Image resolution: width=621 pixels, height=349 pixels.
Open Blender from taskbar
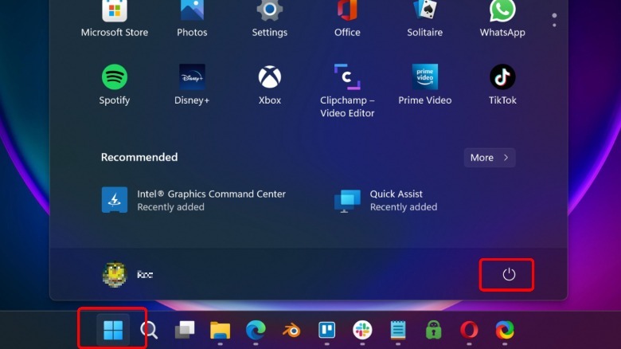click(x=291, y=330)
